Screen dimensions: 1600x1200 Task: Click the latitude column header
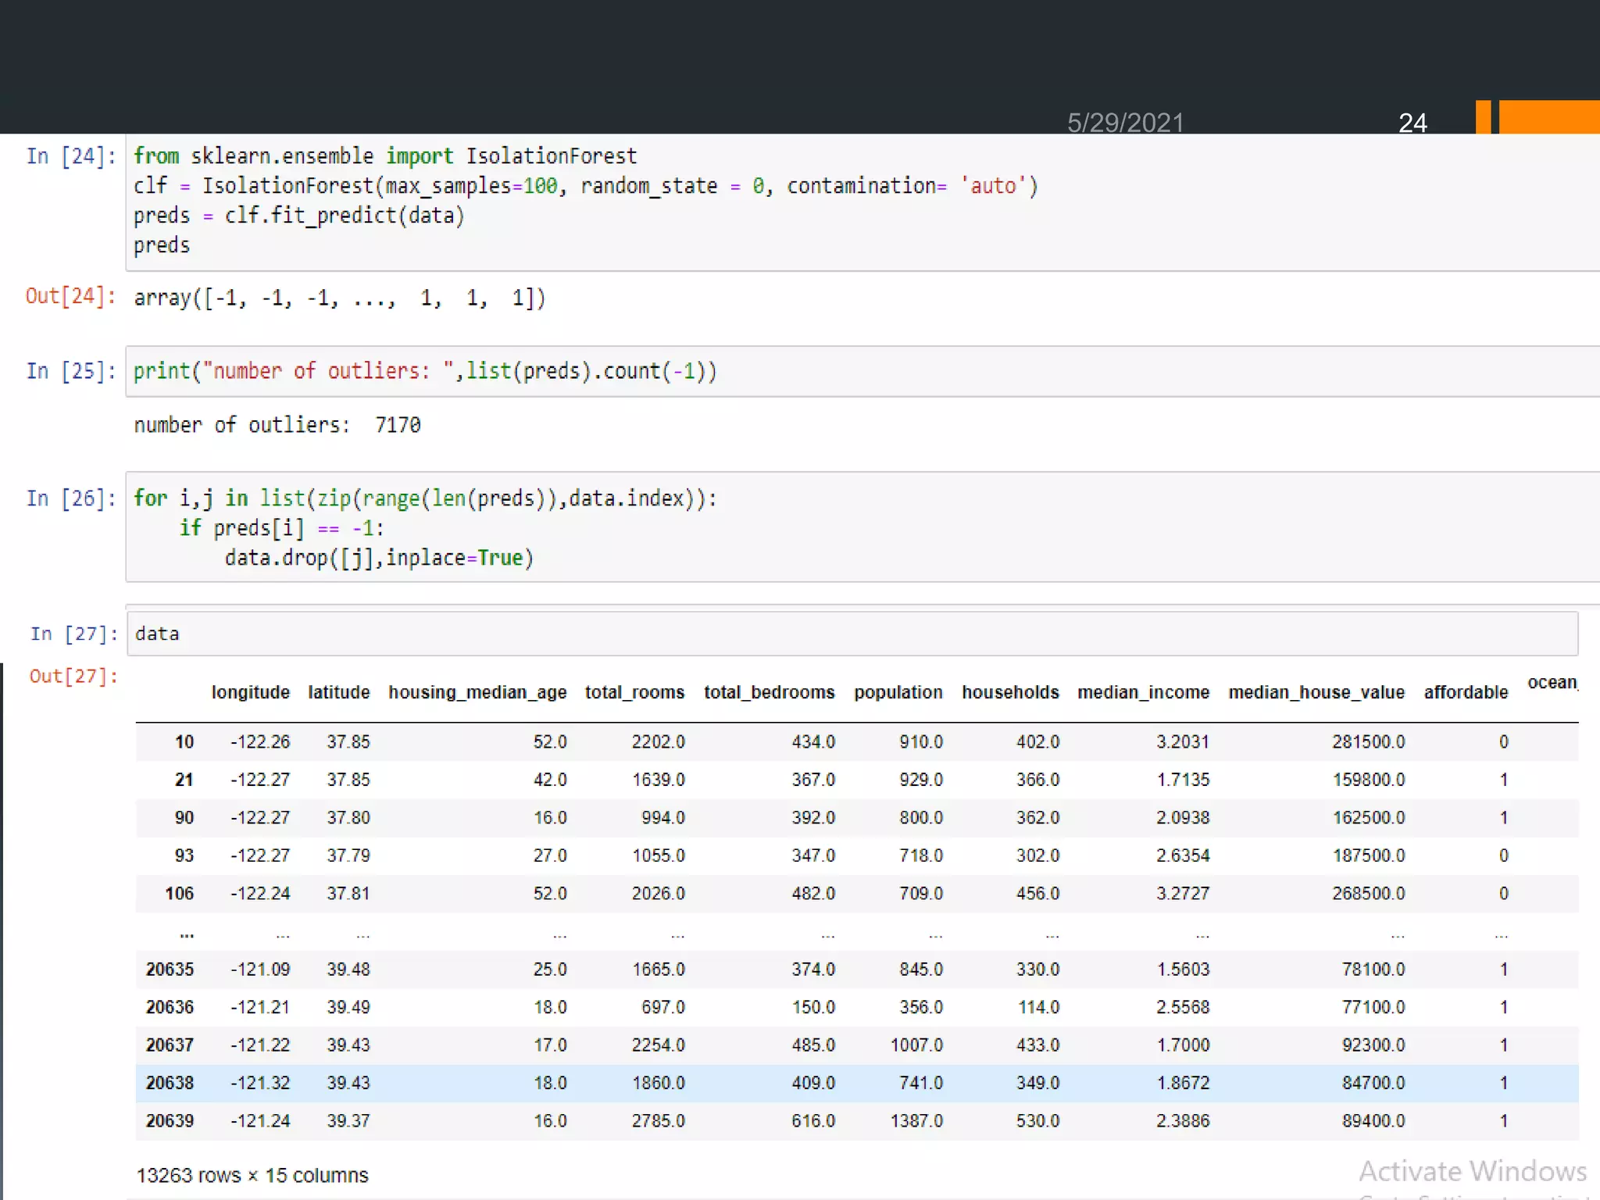[338, 692]
